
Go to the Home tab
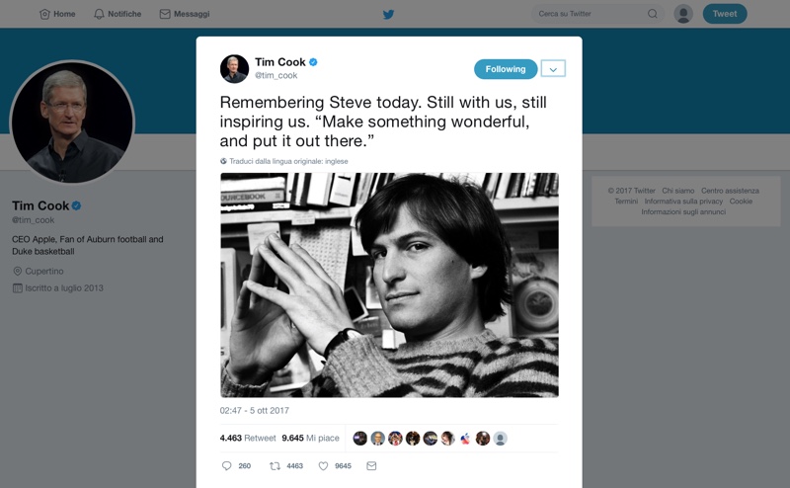[57, 14]
